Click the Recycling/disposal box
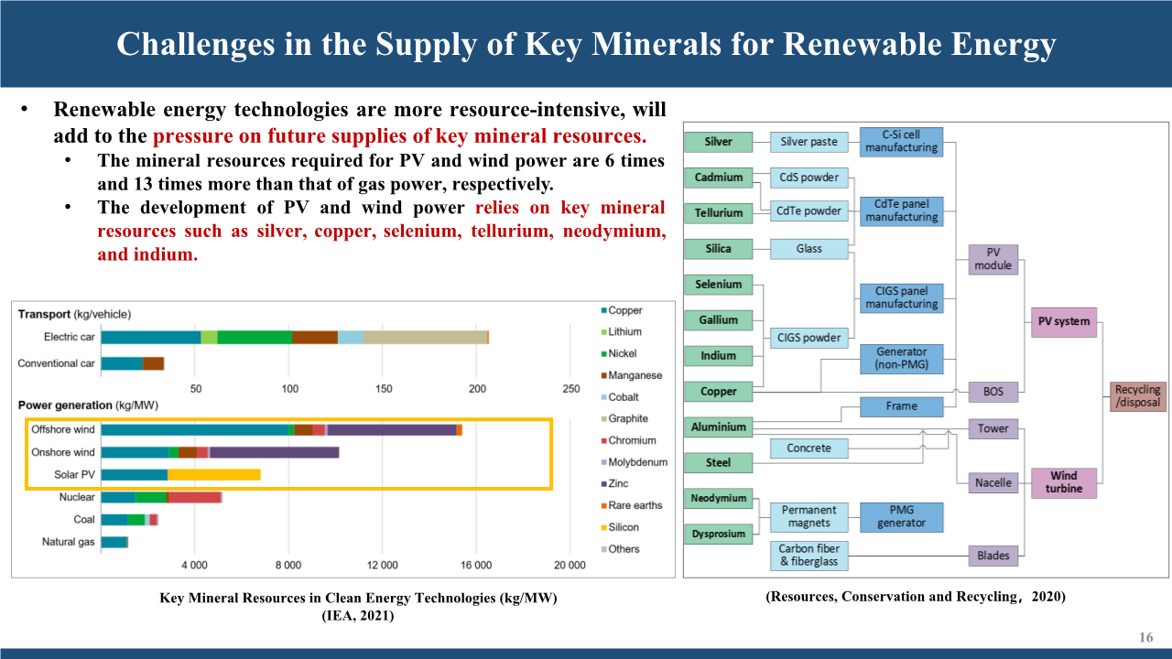 (x=1137, y=396)
